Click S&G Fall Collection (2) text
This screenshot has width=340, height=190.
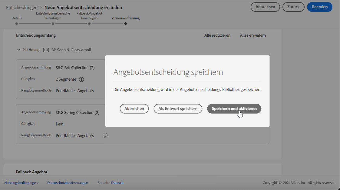pyautogui.click(x=75, y=68)
